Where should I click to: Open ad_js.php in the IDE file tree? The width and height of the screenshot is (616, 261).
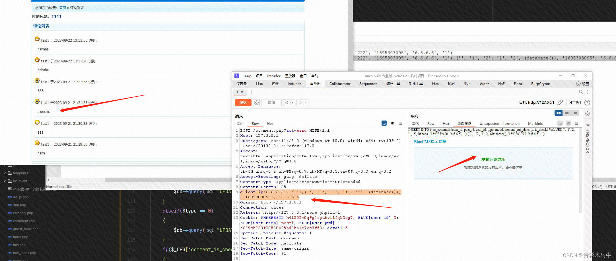pos(21,197)
